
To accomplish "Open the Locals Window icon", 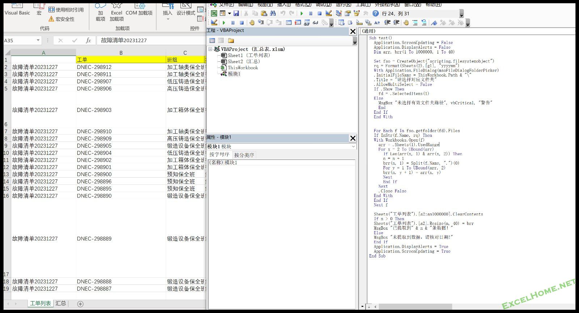I will click(288, 22).
